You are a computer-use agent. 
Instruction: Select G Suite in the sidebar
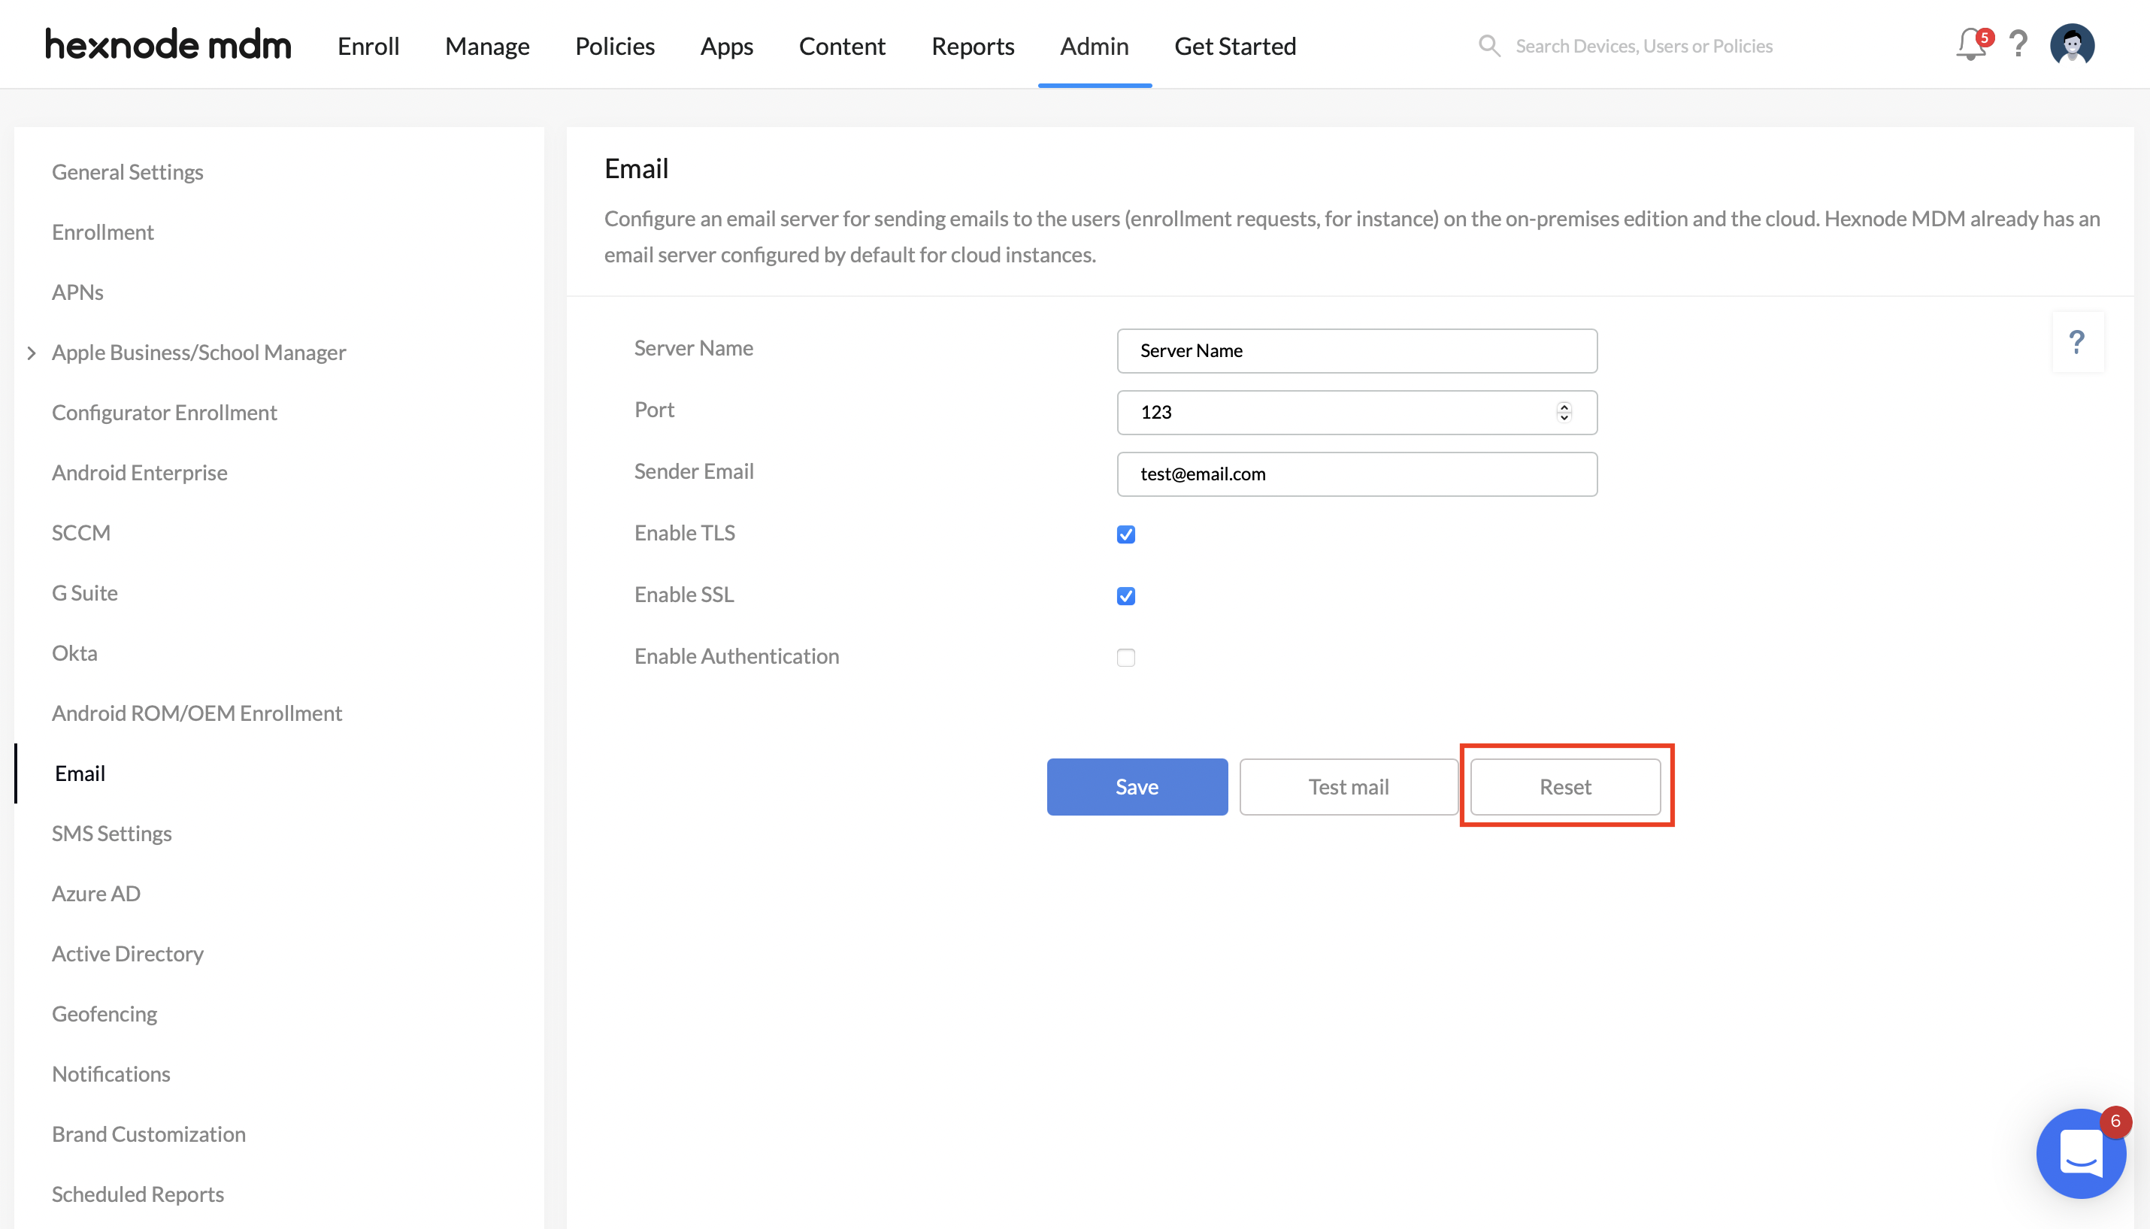click(84, 592)
